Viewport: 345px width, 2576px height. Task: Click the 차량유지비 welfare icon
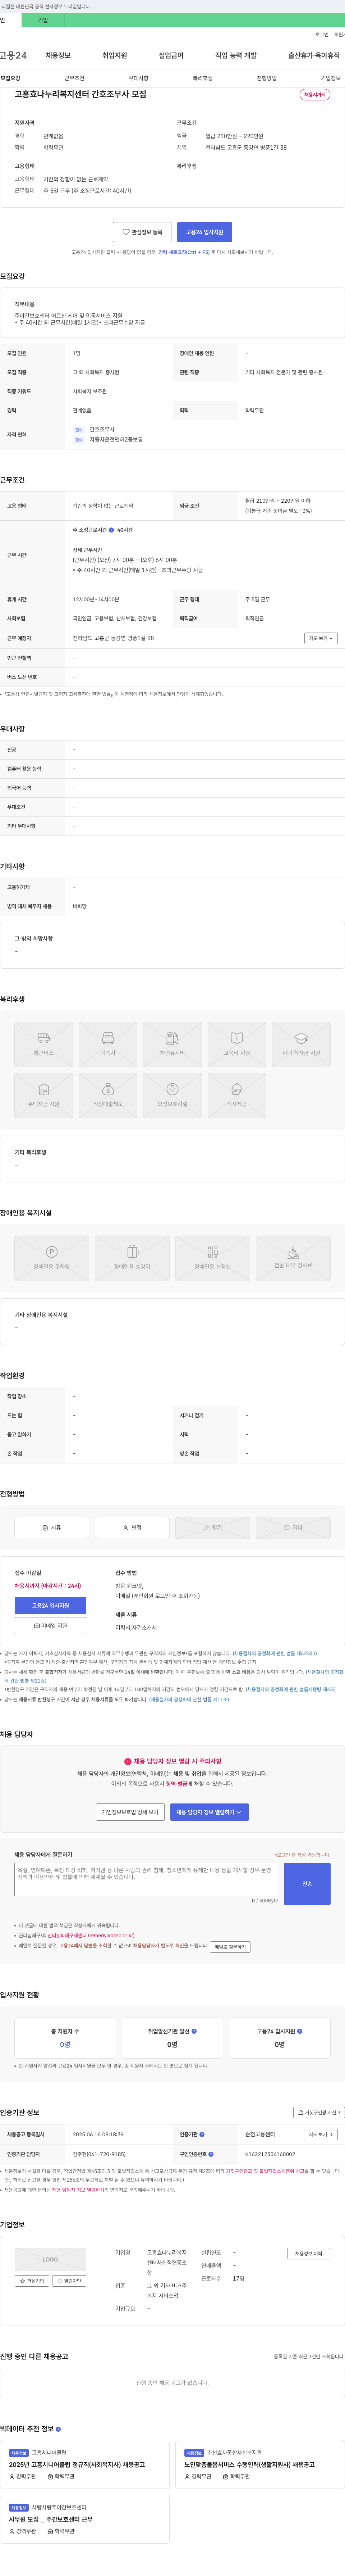tap(172, 1043)
